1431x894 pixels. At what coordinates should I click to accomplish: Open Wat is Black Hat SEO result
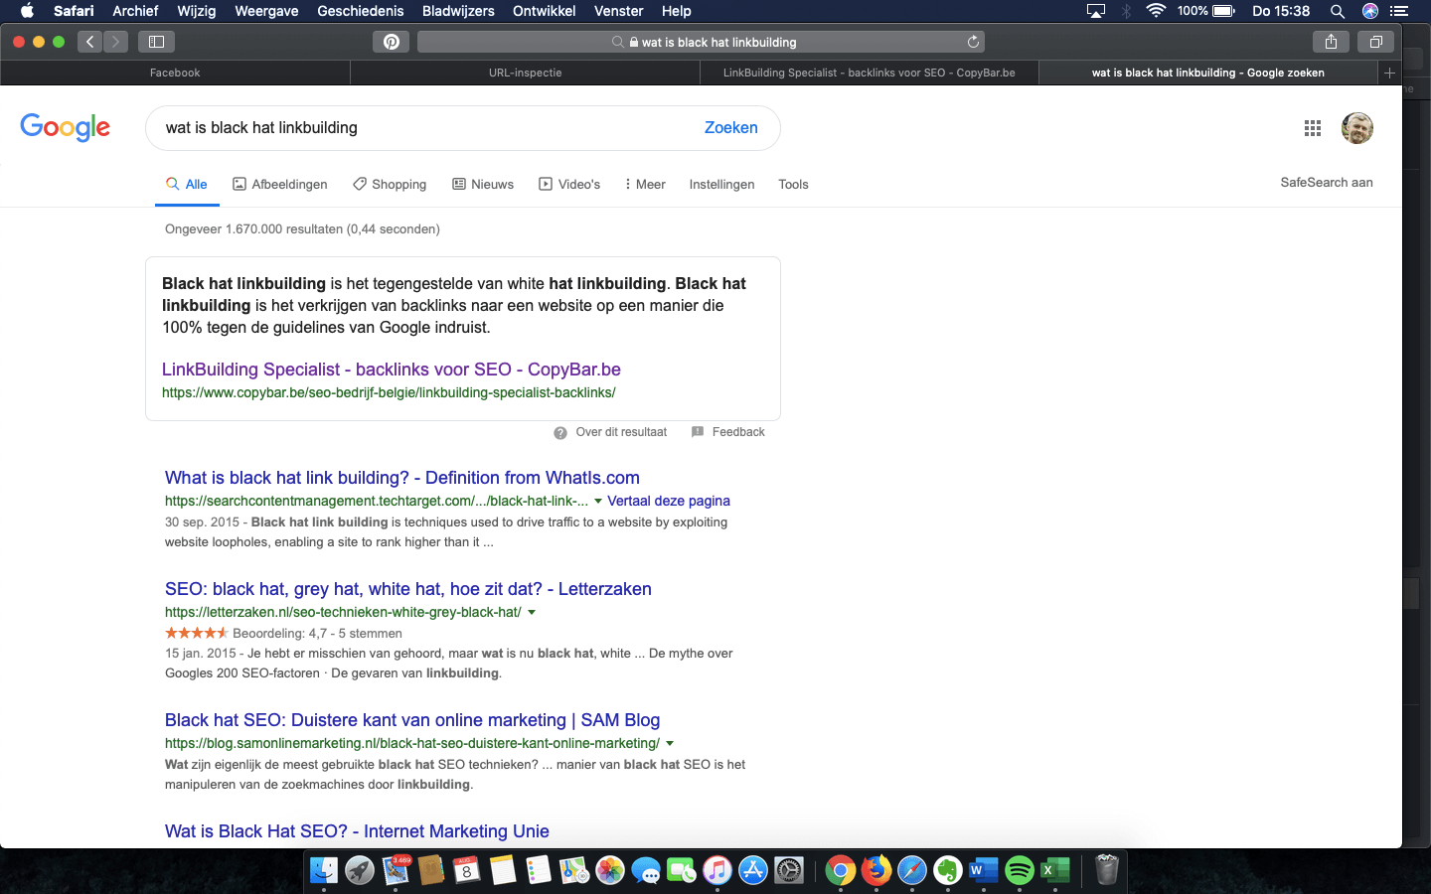357,831
